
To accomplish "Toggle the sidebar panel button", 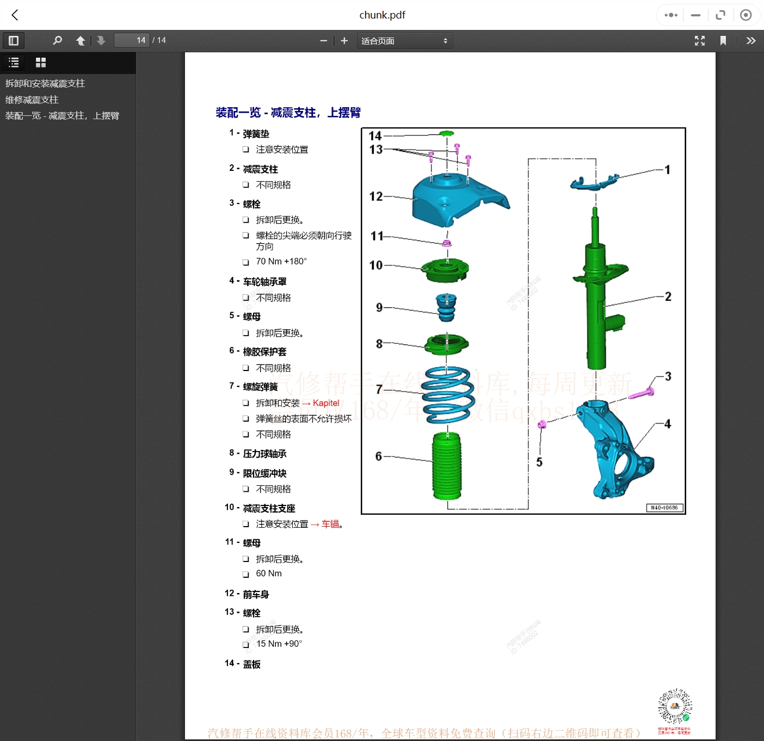I will click(x=14, y=41).
